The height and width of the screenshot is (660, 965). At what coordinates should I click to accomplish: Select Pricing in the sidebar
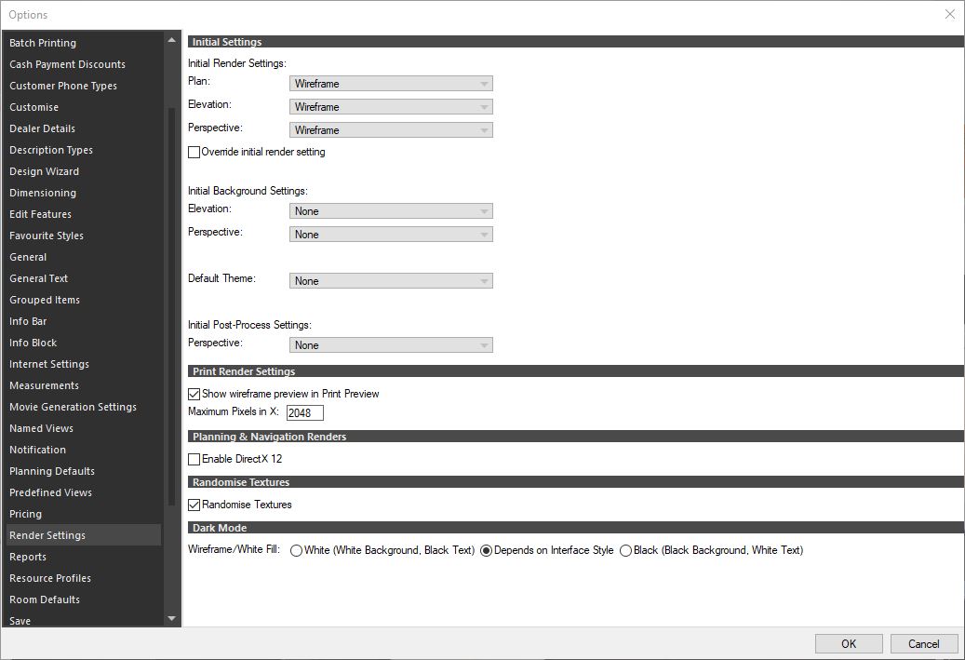point(25,513)
